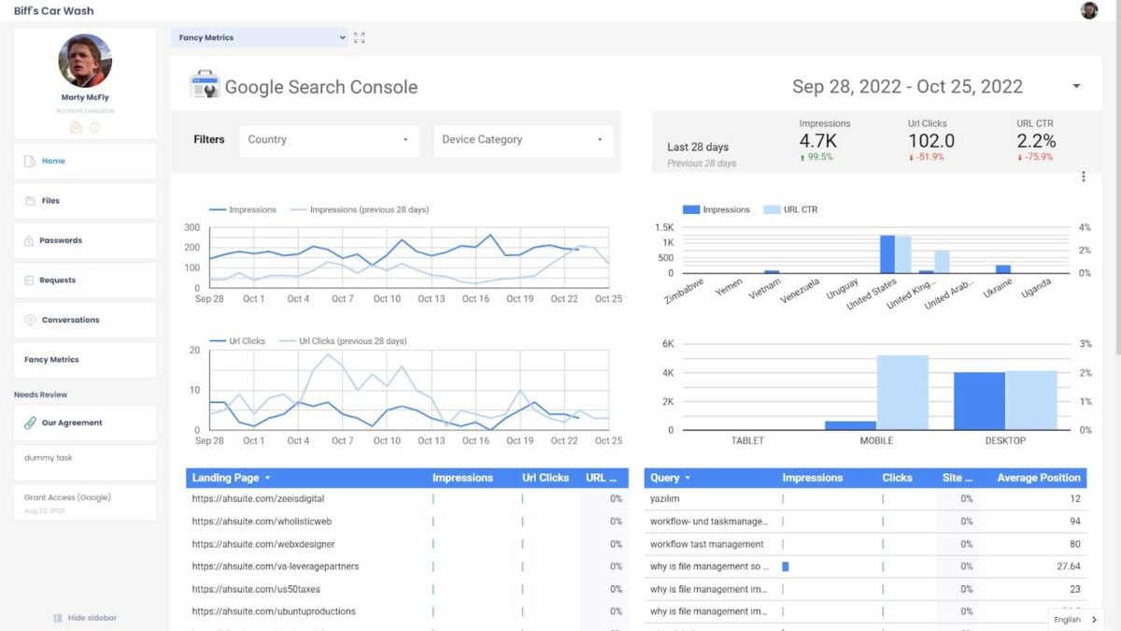Screen dimensions: 1121x631
Task: Click the paperclip icon next to Our Agreement
Action: tap(30, 423)
